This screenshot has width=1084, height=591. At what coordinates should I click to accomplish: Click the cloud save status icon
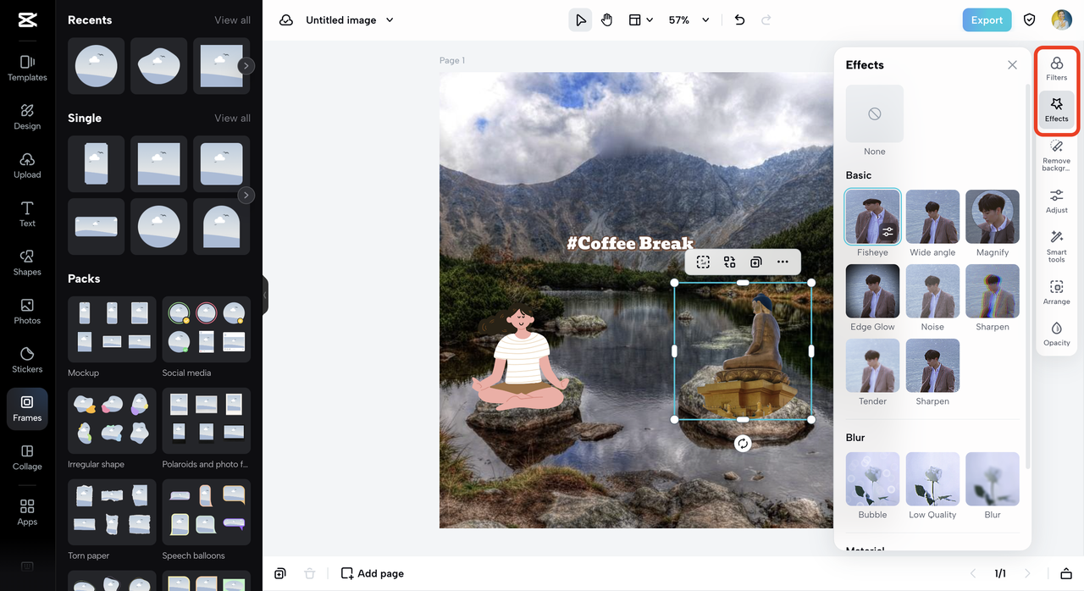coord(286,20)
